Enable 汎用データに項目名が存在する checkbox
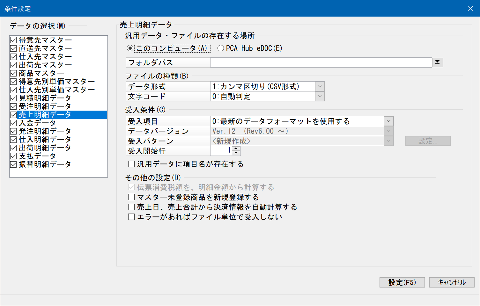 pyautogui.click(x=131, y=164)
